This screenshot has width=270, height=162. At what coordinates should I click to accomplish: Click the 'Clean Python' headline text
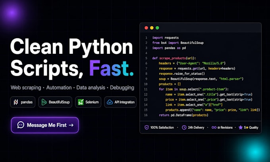[x=71, y=48]
